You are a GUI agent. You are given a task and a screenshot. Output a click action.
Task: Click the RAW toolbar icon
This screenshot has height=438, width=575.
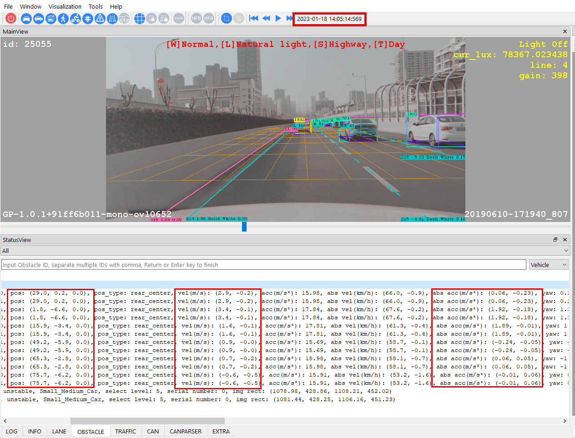click(179, 18)
